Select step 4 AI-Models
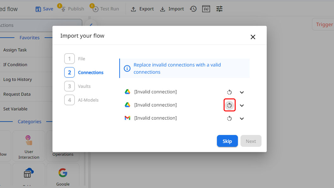Viewport: 334px width, 188px height. coord(81,100)
